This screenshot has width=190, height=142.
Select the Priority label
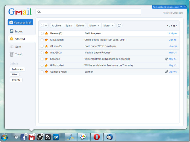(16, 80)
